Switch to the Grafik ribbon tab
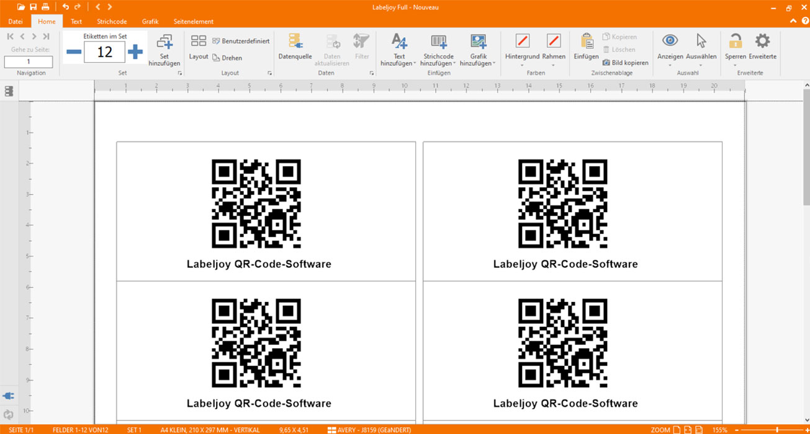 pos(150,21)
